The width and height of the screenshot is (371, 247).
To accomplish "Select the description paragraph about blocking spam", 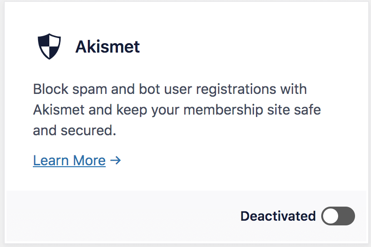I will 177,109.
